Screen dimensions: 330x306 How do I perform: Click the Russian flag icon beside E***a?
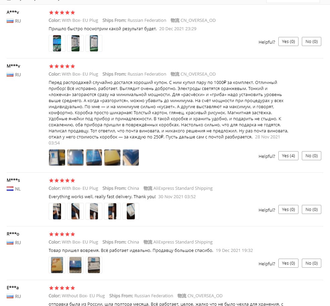point(10,296)
